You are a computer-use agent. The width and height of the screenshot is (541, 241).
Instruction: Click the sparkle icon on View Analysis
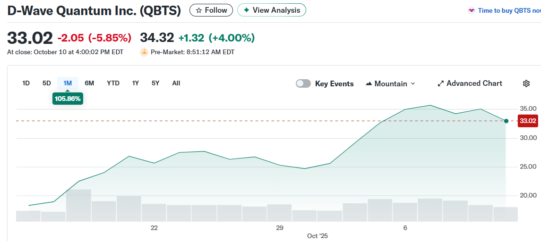point(246,10)
